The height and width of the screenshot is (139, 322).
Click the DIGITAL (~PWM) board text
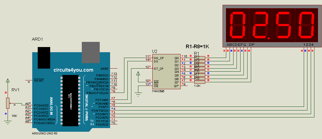[86, 107]
